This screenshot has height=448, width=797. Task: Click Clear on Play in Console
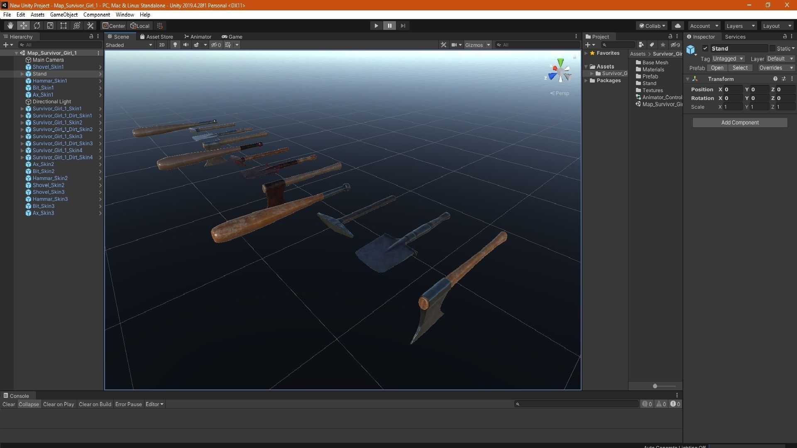pyautogui.click(x=59, y=404)
